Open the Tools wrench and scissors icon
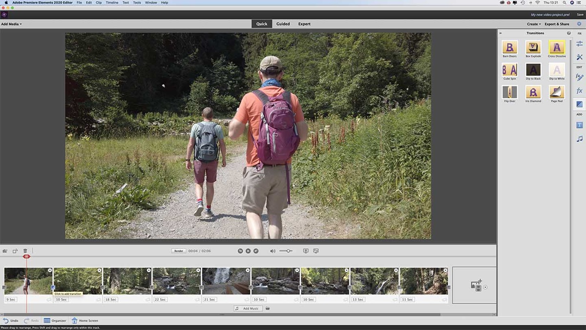The image size is (586, 330). [x=579, y=57]
